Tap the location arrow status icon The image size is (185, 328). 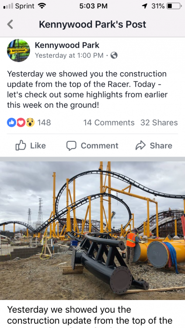coord(144,6)
